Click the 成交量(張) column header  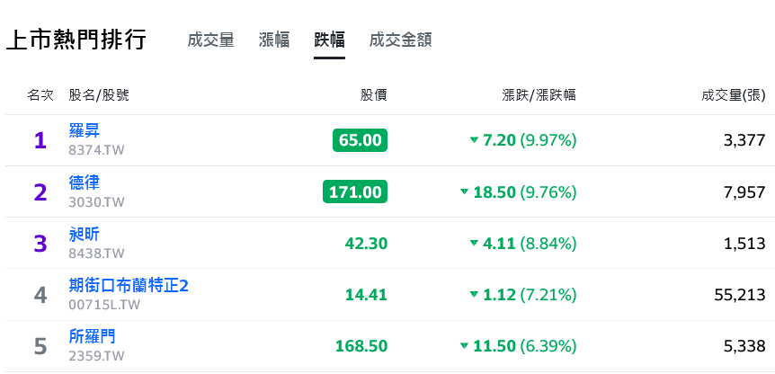734,95
